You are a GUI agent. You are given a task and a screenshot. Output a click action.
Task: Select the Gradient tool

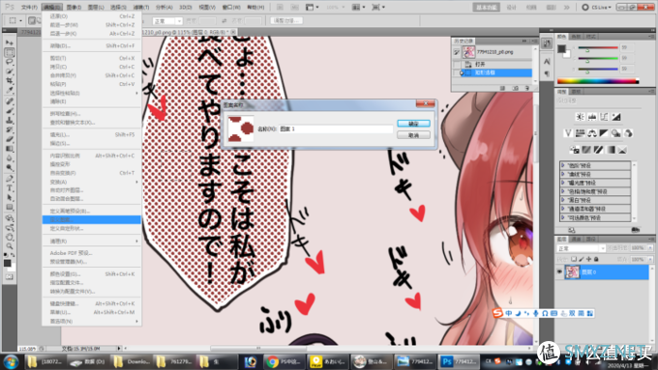click(10, 149)
